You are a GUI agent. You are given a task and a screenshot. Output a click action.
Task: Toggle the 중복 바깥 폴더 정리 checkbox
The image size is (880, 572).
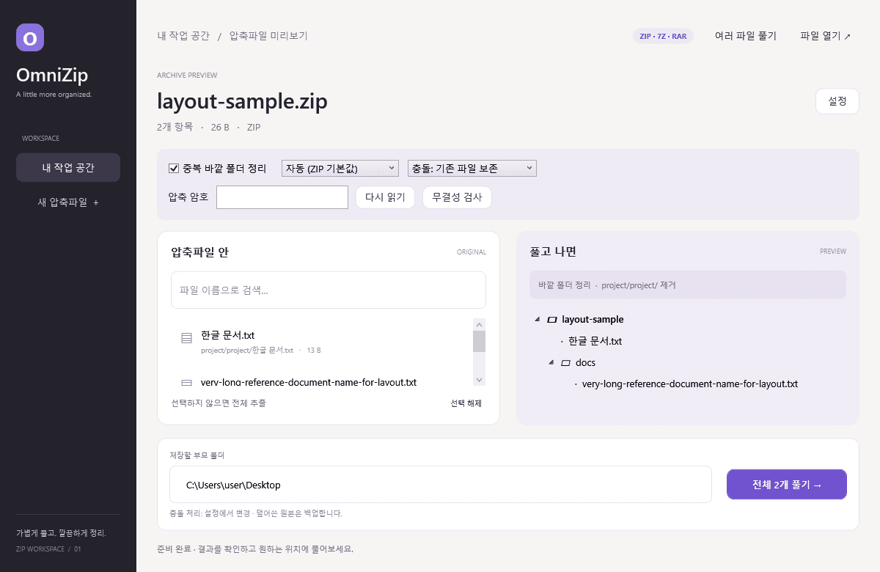tap(174, 168)
